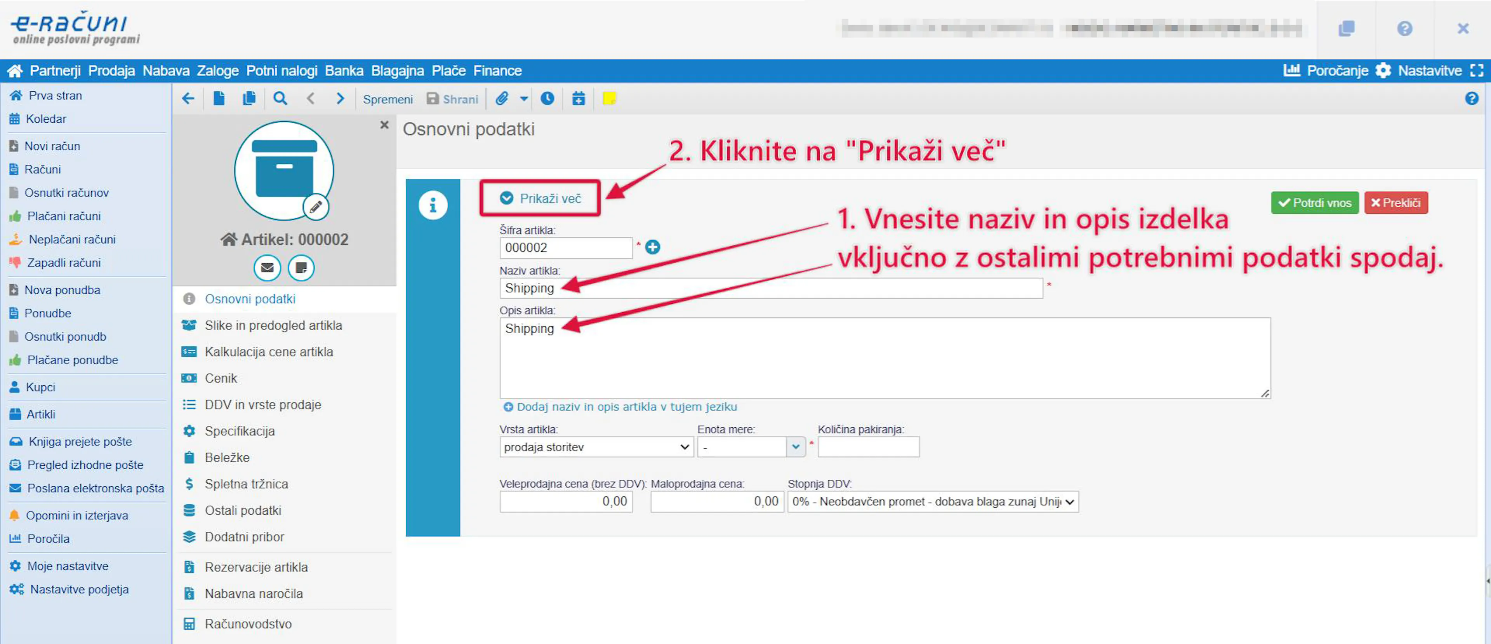Open Poročanje reporting section
The image size is (1491, 644).
(1338, 70)
